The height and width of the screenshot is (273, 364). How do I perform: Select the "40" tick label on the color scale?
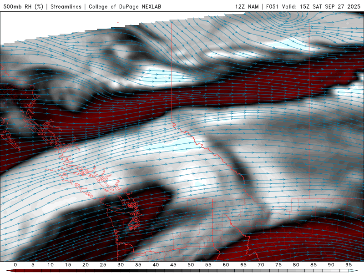point(156,265)
